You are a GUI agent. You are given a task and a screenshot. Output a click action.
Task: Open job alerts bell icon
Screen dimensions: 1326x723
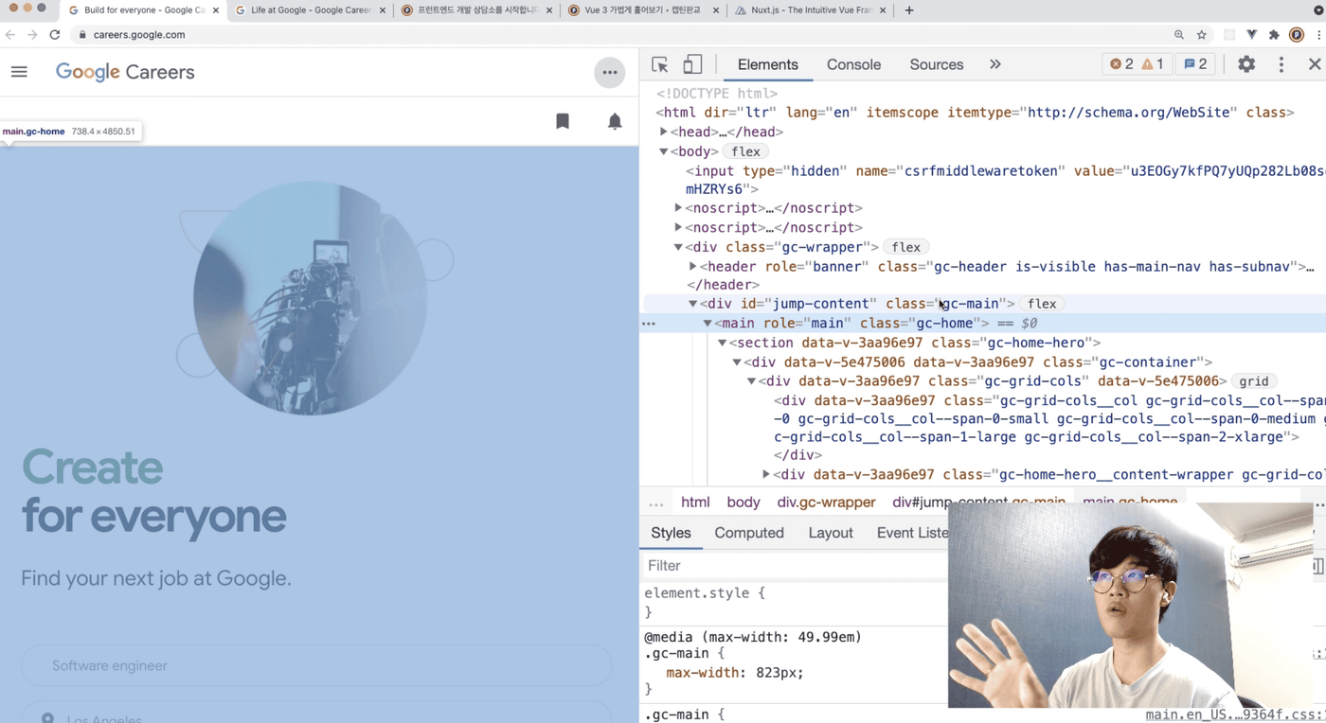615,121
